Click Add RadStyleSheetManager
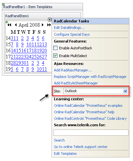133x161 pixels. [x=76, y=83]
